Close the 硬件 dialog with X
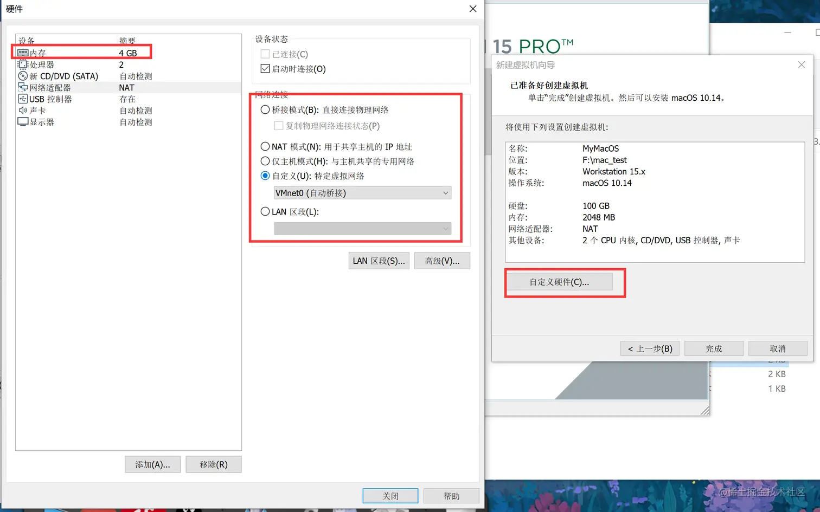This screenshot has width=820, height=512. click(x=473, y=9)
